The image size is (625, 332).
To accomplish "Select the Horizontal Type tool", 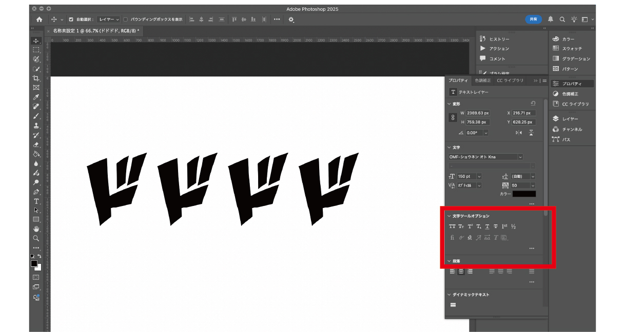I will 36,201.
